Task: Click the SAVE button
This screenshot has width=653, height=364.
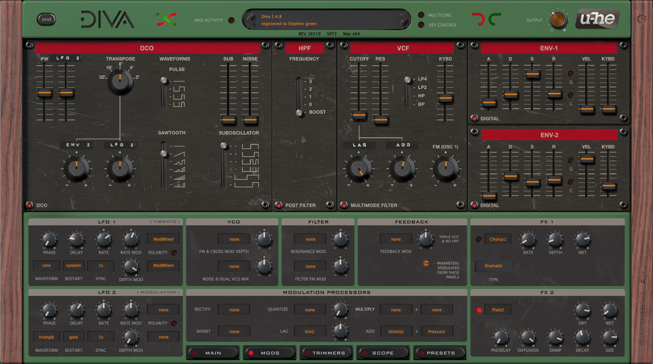Action: pos(47,19)
